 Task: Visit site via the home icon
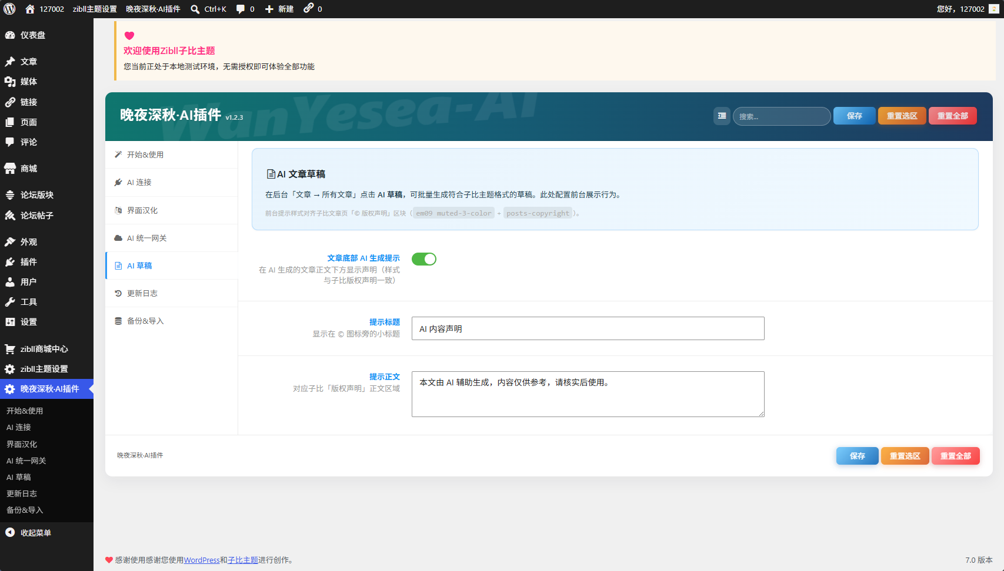[x=30, y=9]
